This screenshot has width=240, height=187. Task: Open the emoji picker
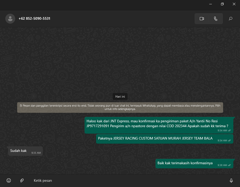(x=9, y=180)
